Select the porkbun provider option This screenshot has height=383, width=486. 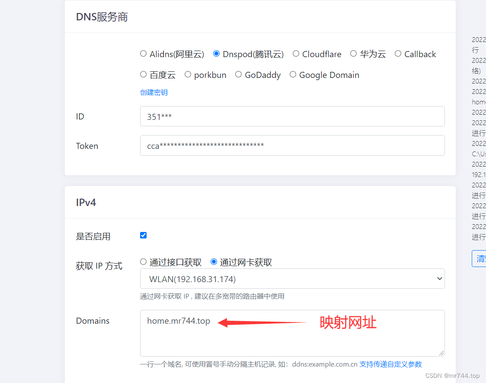tap(188, 74)
